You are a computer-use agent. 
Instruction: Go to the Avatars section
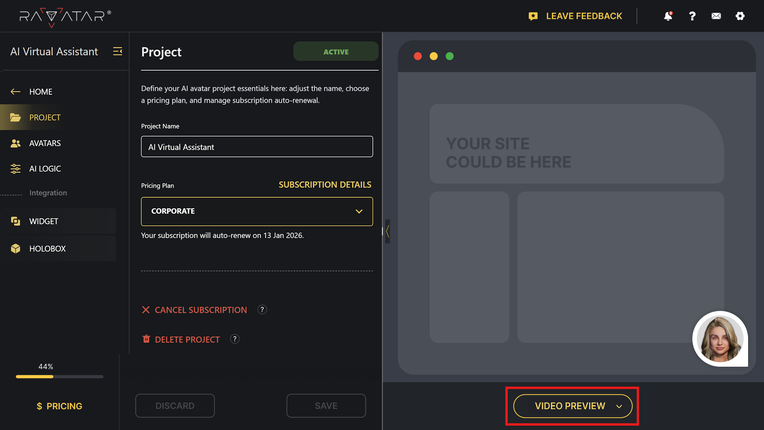coord(45,143)
